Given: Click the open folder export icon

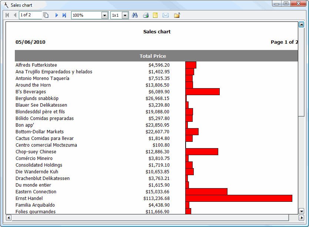Looking at the screenshot, I should 177,15.
